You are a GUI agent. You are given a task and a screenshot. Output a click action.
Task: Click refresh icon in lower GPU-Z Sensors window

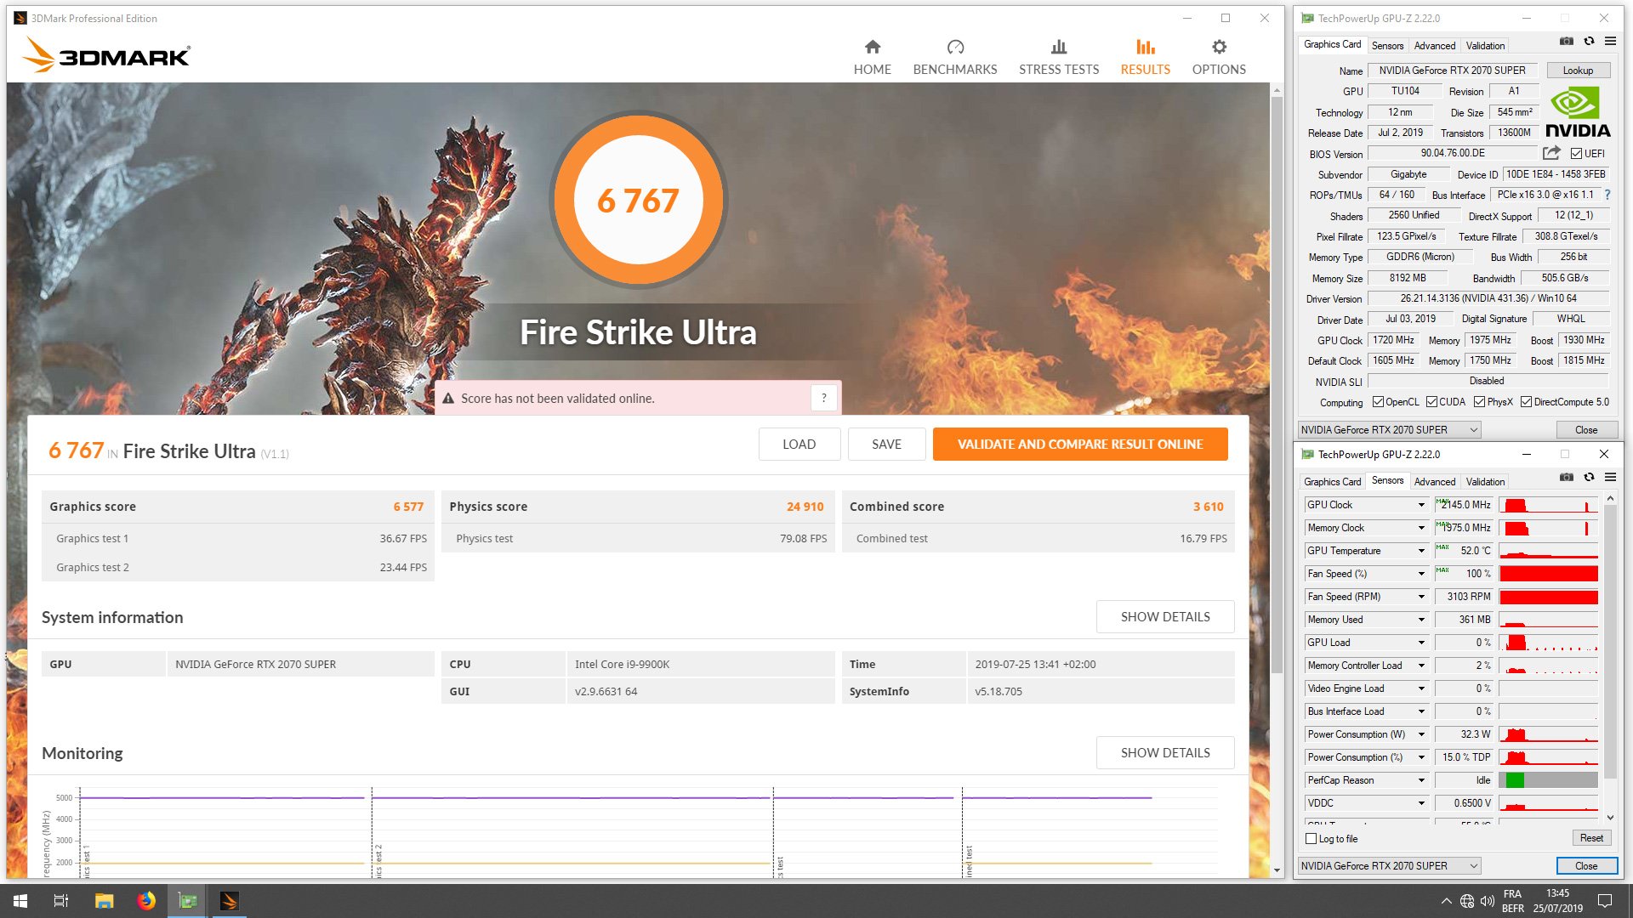1589,477
